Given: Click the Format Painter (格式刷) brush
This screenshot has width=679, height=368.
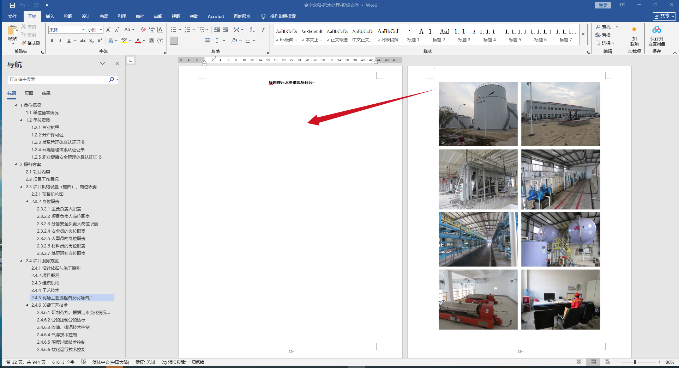Looking at the screenshot, I should click(x=24, y=43).
